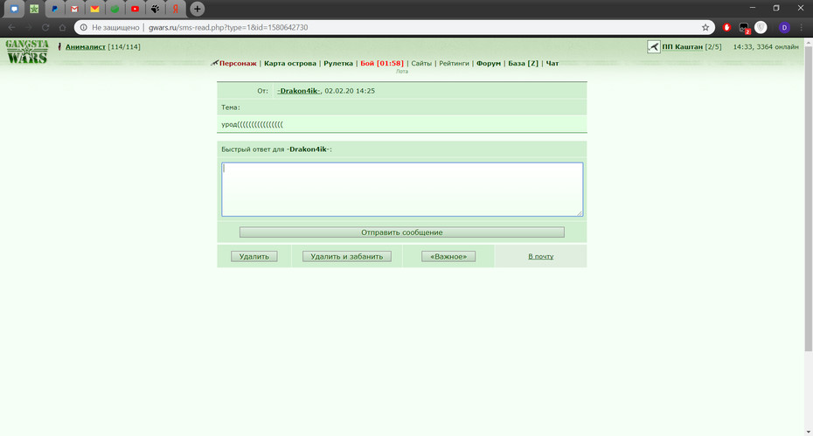Switch to the paw print browser tab
Image resolution: width=813 pixels, height=436 pixels.
(x=156, y=9)
